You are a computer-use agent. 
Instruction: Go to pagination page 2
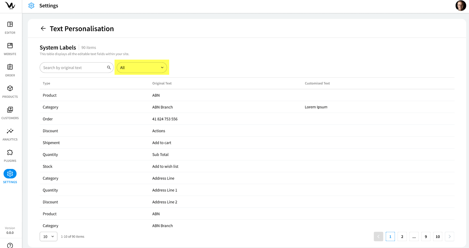402,236
